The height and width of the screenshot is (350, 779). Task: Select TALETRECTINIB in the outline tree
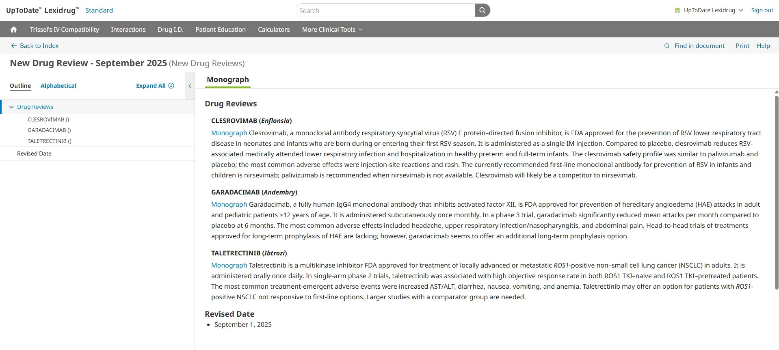(50, 141)
